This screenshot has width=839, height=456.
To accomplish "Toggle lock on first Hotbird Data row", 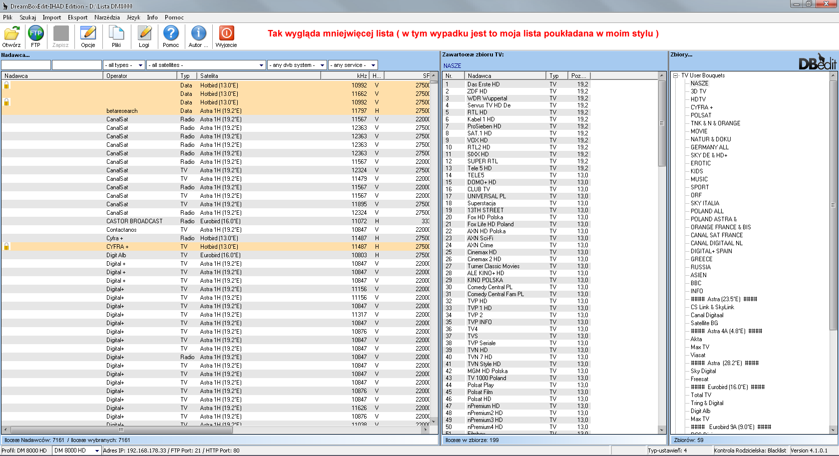I will point(6,85).
